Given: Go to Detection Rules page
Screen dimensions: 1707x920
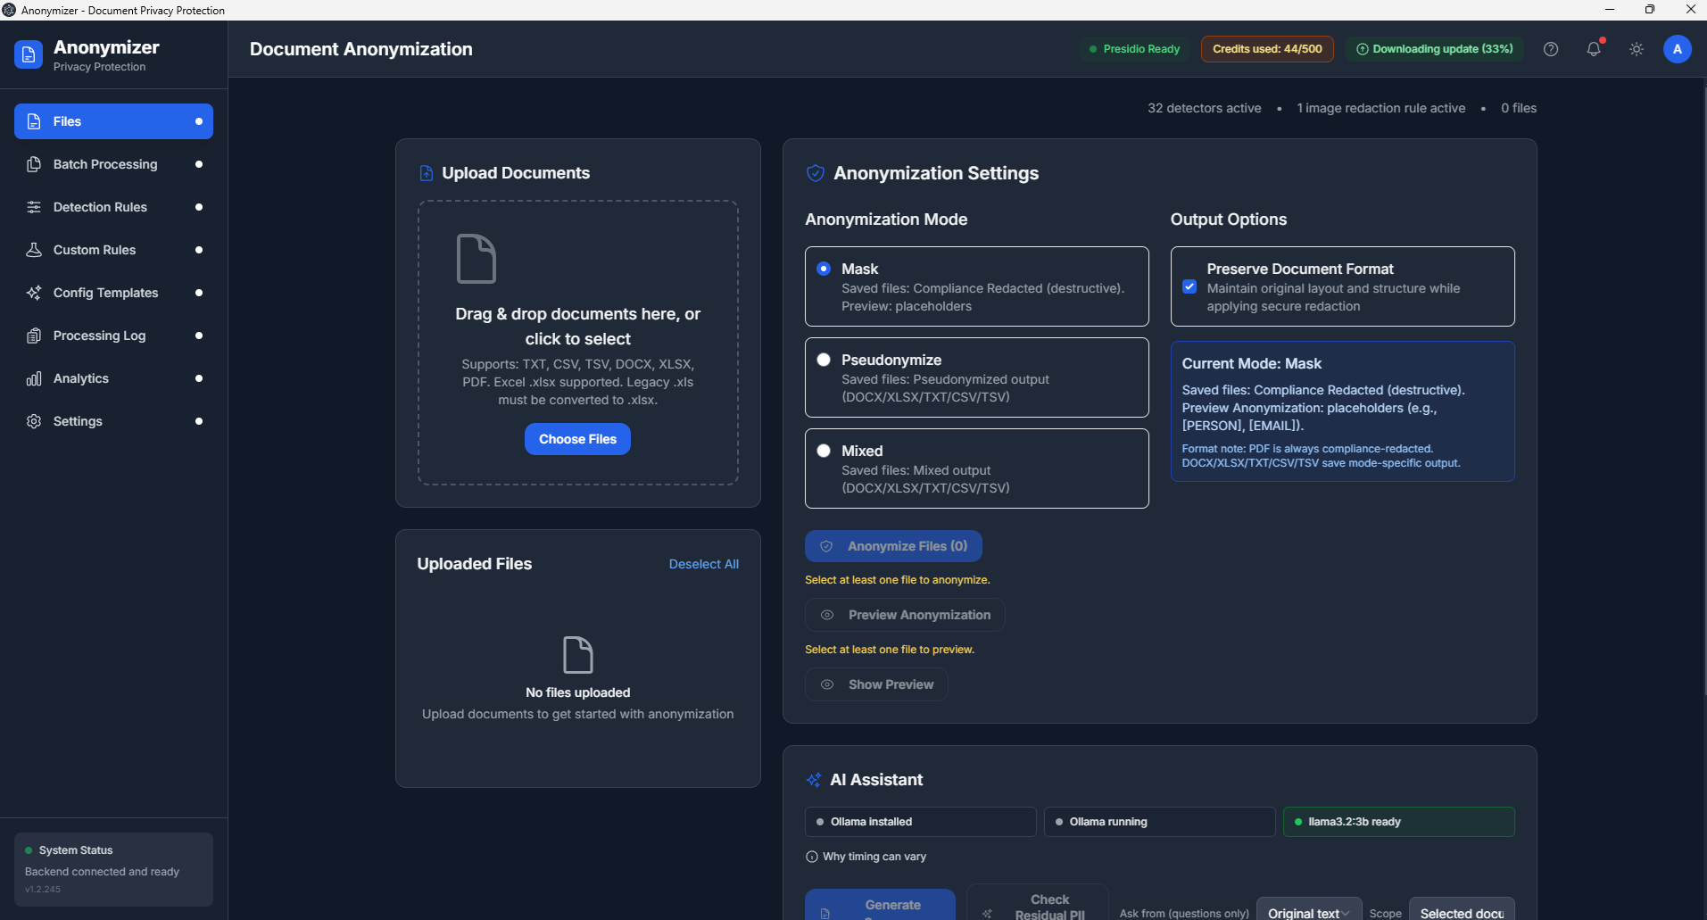Looking at the screenshot, I should coord(113,207).
